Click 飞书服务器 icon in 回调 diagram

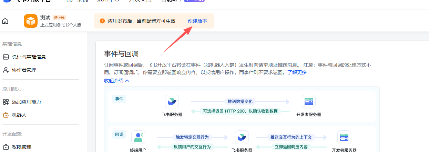click(242, 137)
